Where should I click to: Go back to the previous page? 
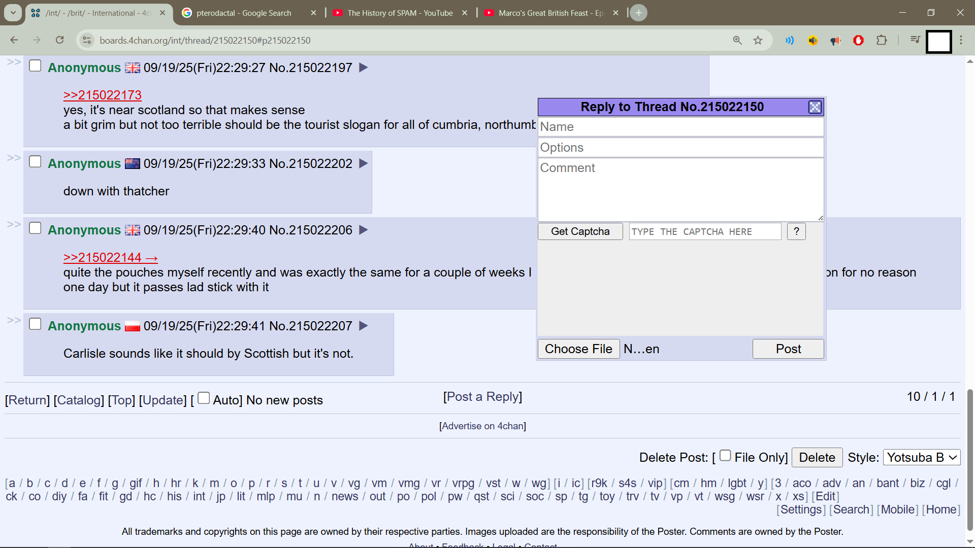pos(14,40)
